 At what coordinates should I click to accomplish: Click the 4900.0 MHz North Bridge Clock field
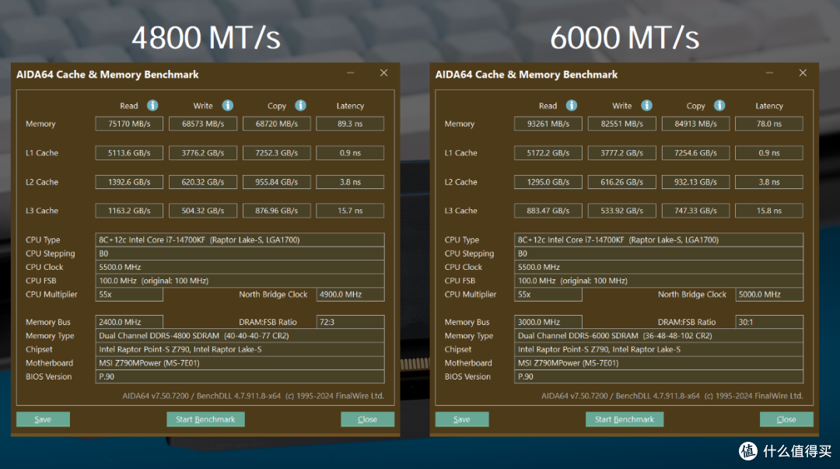click(350, 294)
